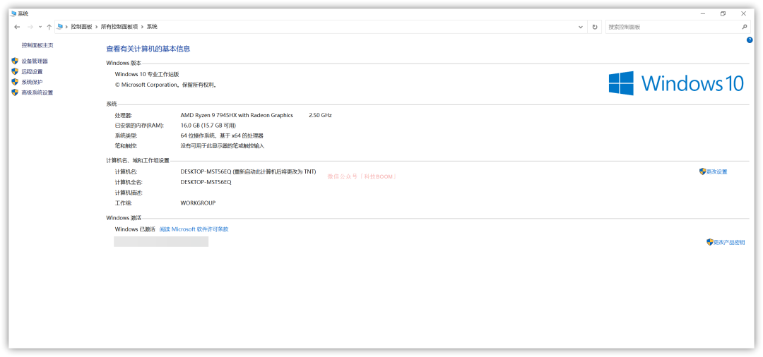Expand chevron after 所有控制面板项 breadcrumb
Screen dimensions: 763x357
(143, 28)
